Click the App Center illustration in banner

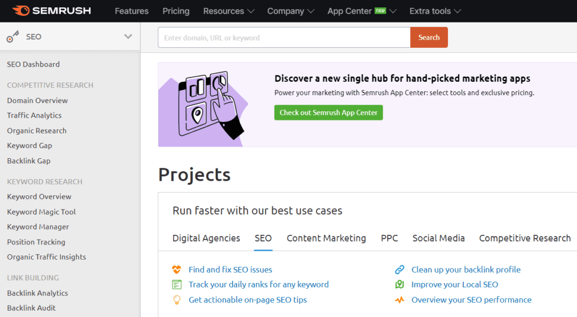(203, 105)
